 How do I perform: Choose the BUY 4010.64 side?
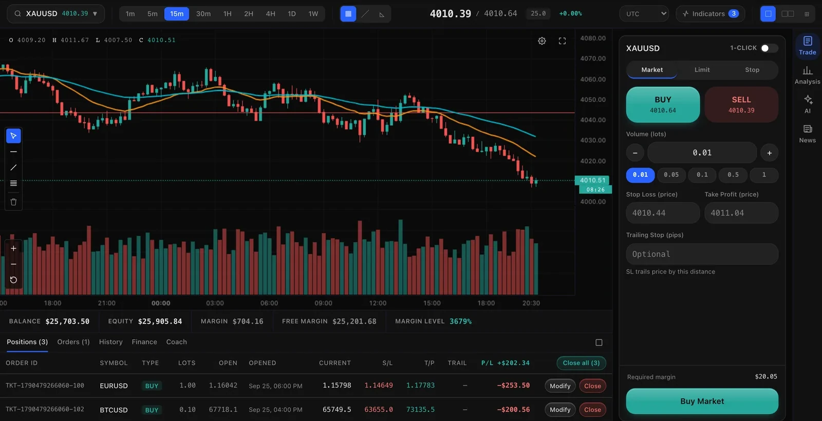[x=663, y=105]
